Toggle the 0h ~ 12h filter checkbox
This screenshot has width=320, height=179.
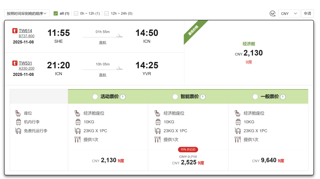tap(76, 13)
